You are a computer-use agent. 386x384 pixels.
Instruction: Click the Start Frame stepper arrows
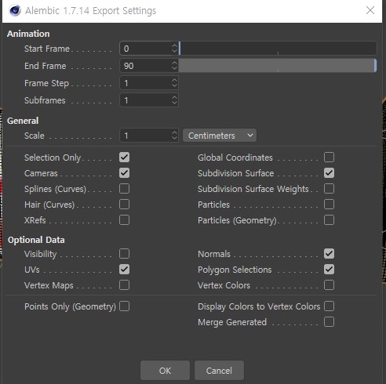[x=174, y=49]
